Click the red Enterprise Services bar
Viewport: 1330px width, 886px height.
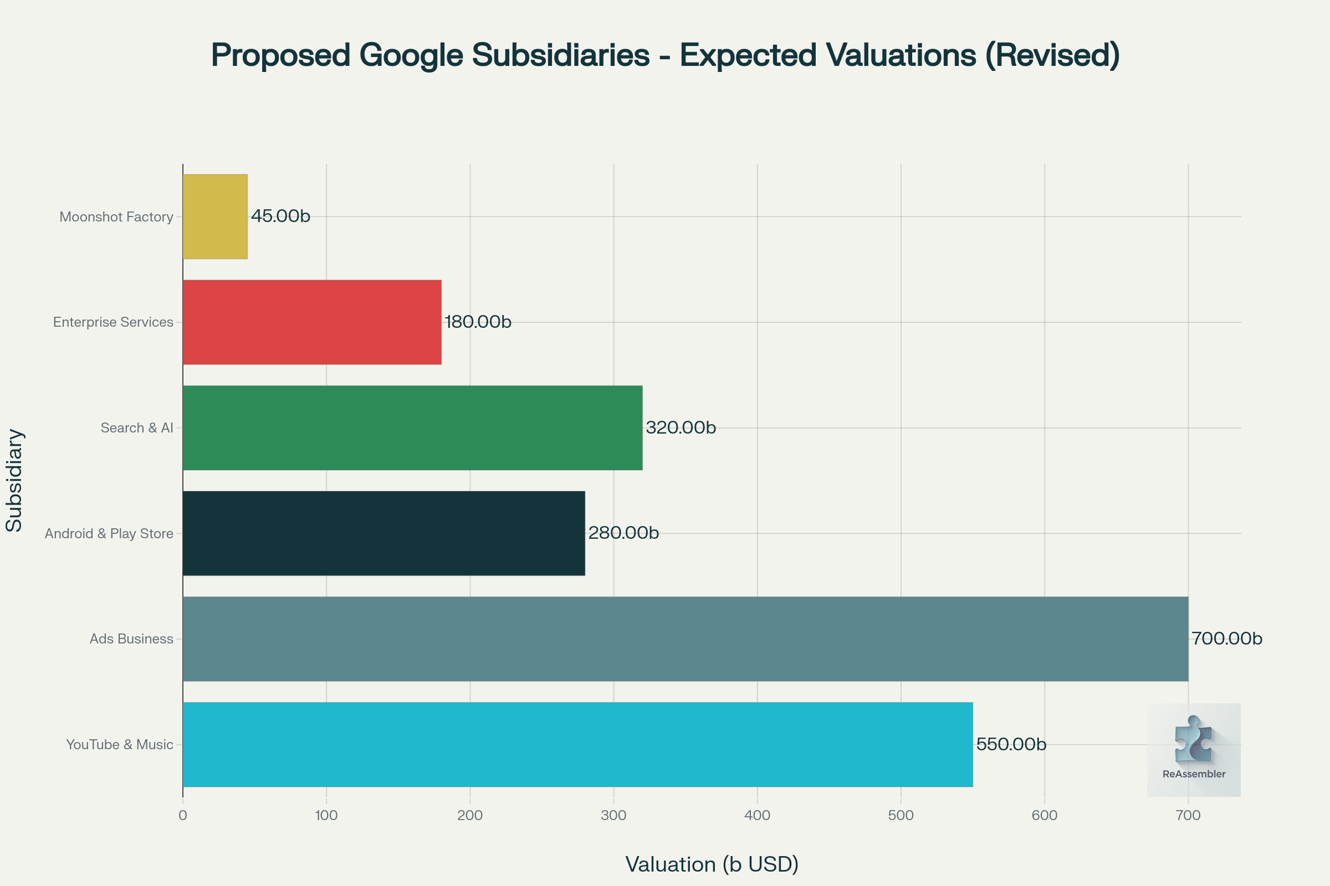pos(311,322)
